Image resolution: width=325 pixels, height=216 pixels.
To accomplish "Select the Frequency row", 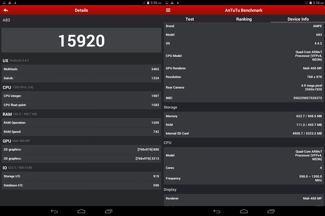I will click(244, 178).
